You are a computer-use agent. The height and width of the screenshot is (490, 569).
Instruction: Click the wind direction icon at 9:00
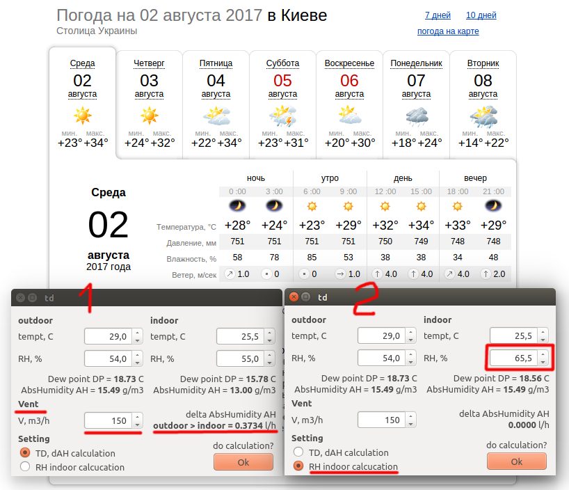click(x=339, y=274)
